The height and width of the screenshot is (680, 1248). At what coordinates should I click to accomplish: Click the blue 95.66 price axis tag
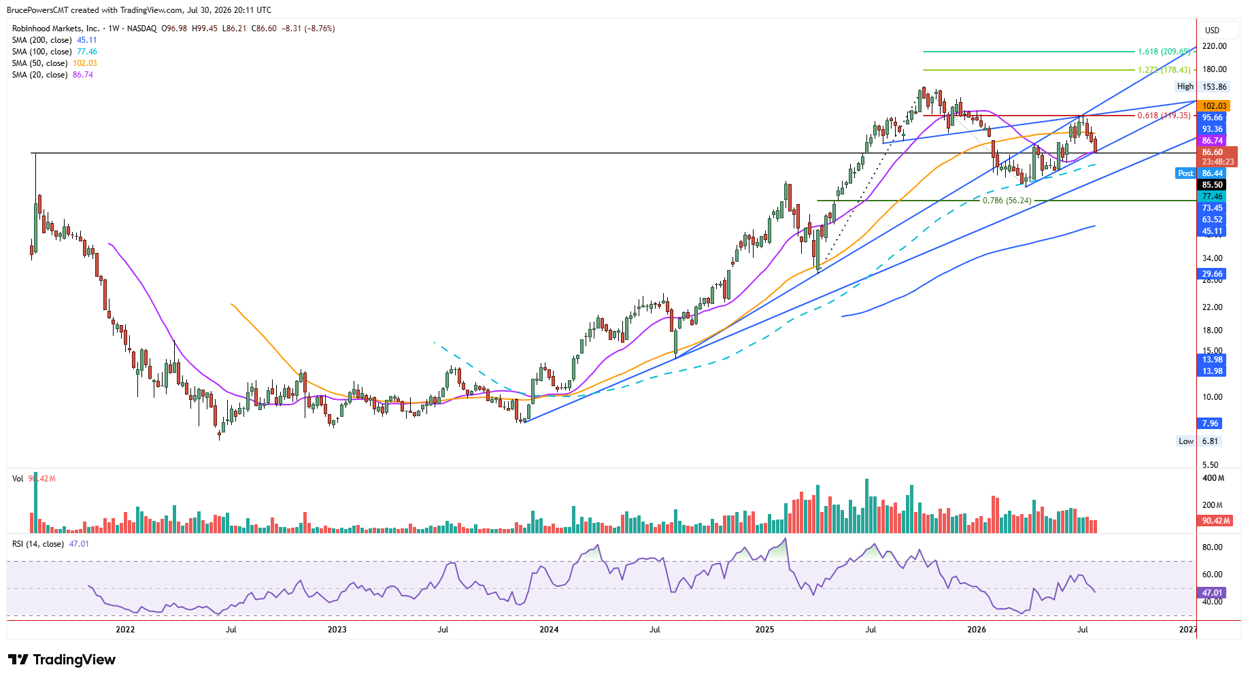1212,118
